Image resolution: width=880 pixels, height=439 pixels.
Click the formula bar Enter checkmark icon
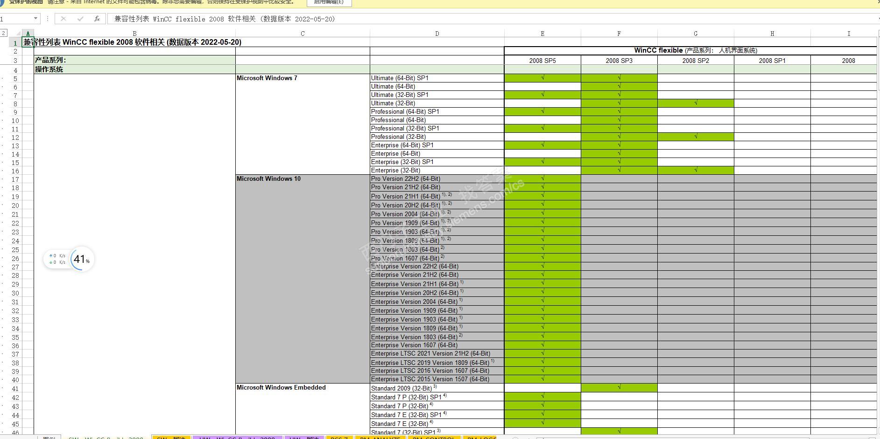click(x=80, y=19)
